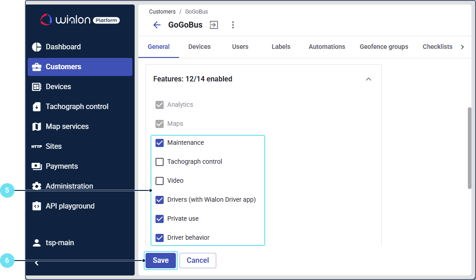Open the Sites HTTP icon
The height and width of the screenshot is (280, 476).
[37, 147]
